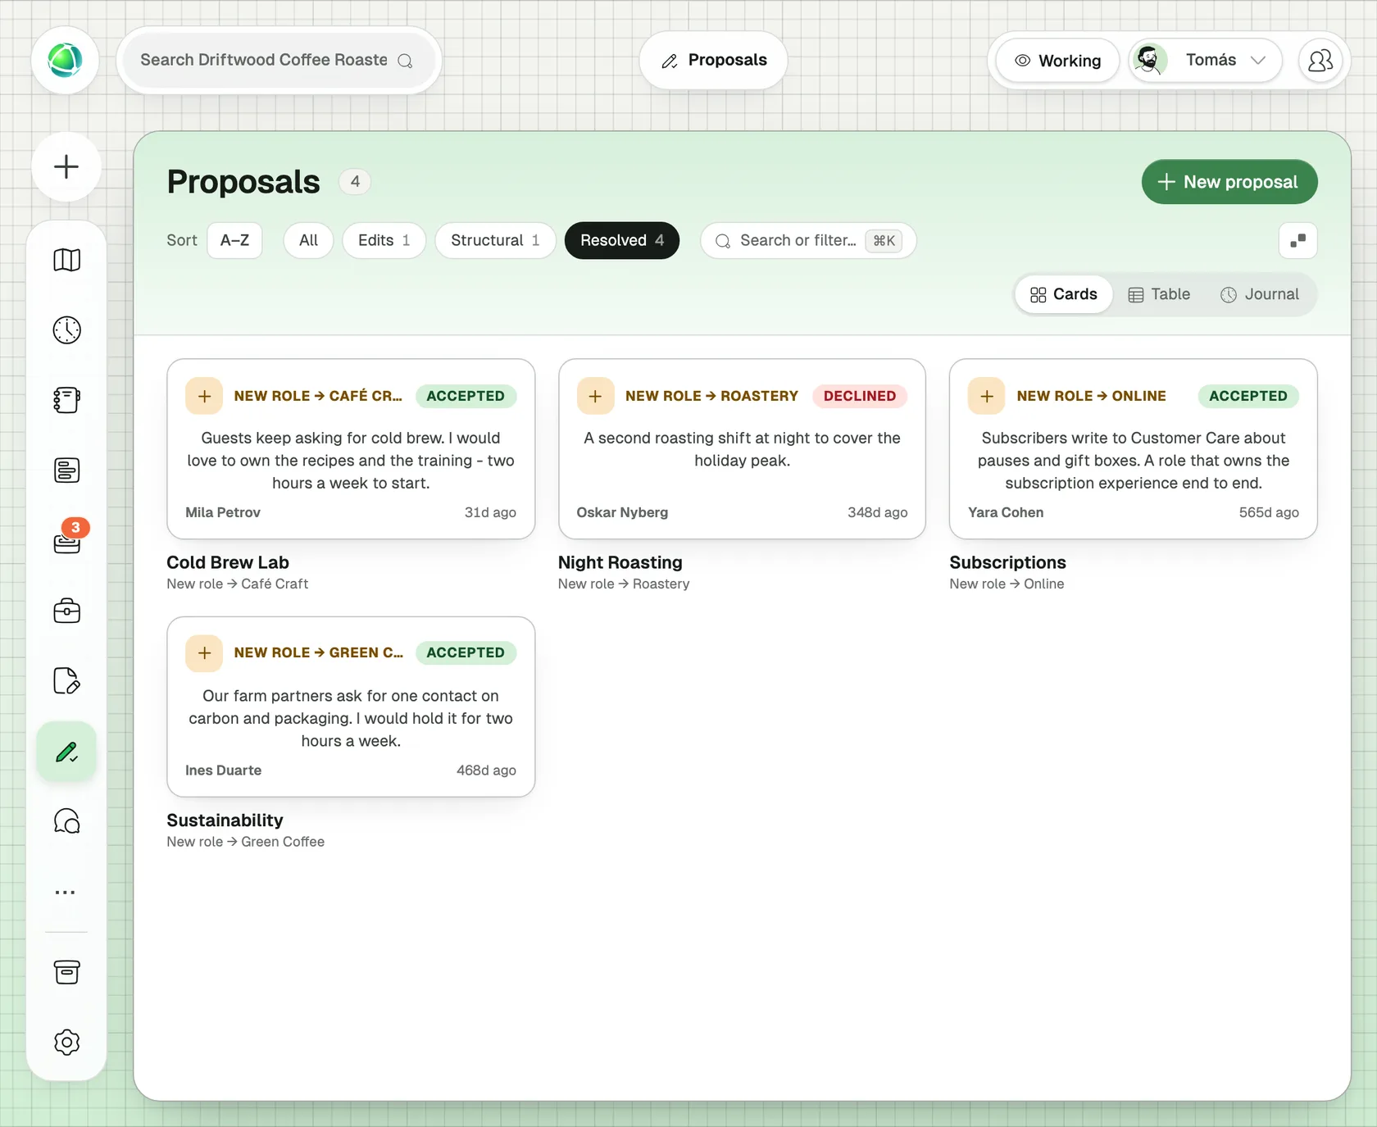This screenshot has height=1127, width=1377.
Task: Open the map icon in sidebar
Action: point(66,260)
